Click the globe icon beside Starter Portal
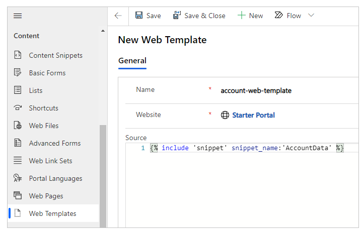The height and width of the screenshot is (233, 364). point(225,115)
